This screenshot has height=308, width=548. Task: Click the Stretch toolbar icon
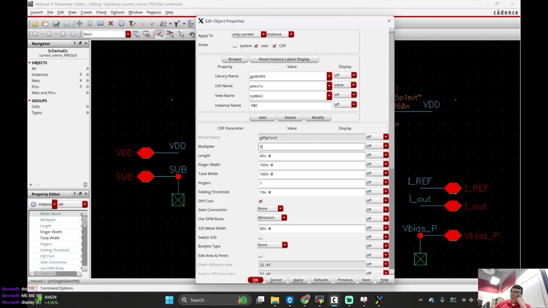100,24
